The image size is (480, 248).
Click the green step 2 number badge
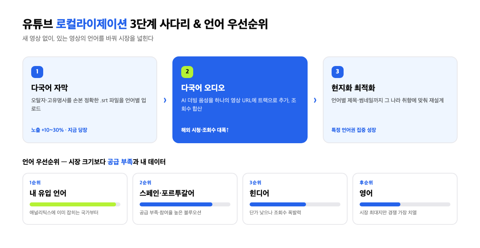187,72
